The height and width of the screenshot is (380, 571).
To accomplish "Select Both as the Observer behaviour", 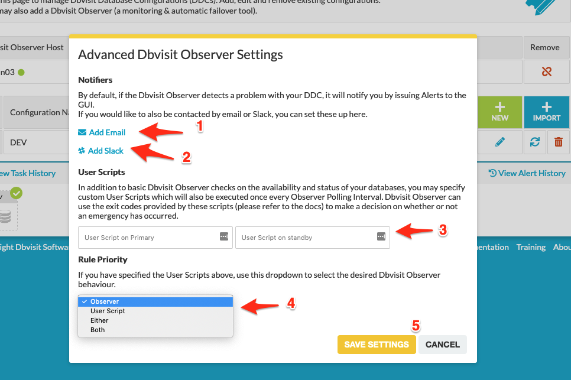I will [x=98, y=330].
